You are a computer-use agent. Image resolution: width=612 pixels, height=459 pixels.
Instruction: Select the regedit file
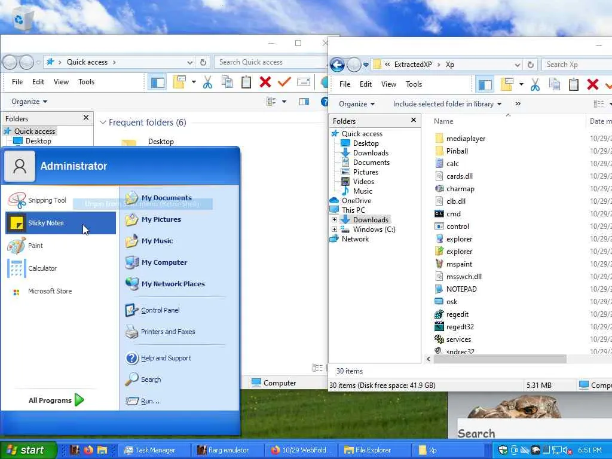(457, 314)
